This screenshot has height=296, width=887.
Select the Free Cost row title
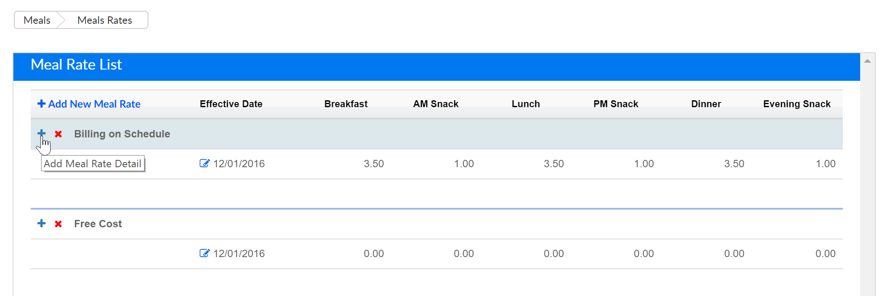[x=98, y=224]
